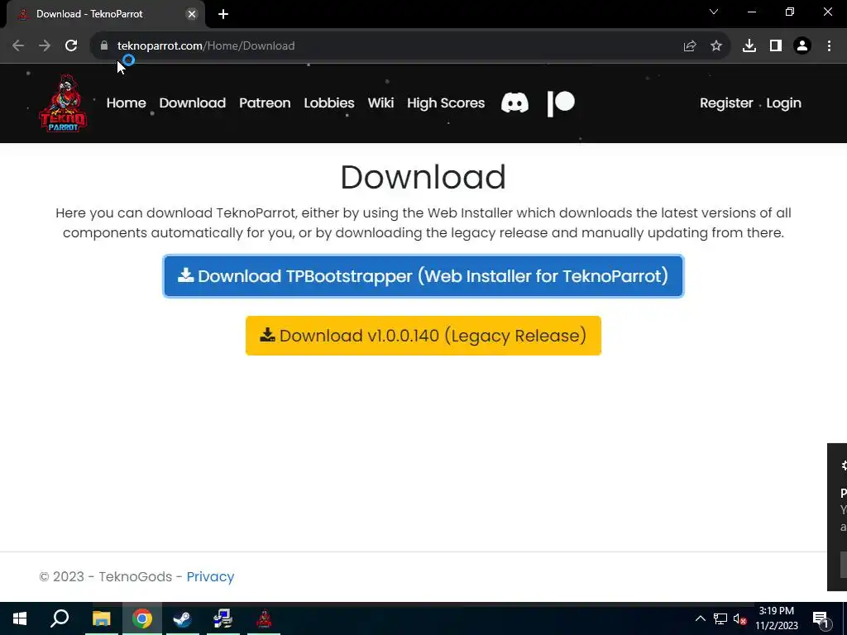Toggle Chrome side panel icon

pos(776,46)
